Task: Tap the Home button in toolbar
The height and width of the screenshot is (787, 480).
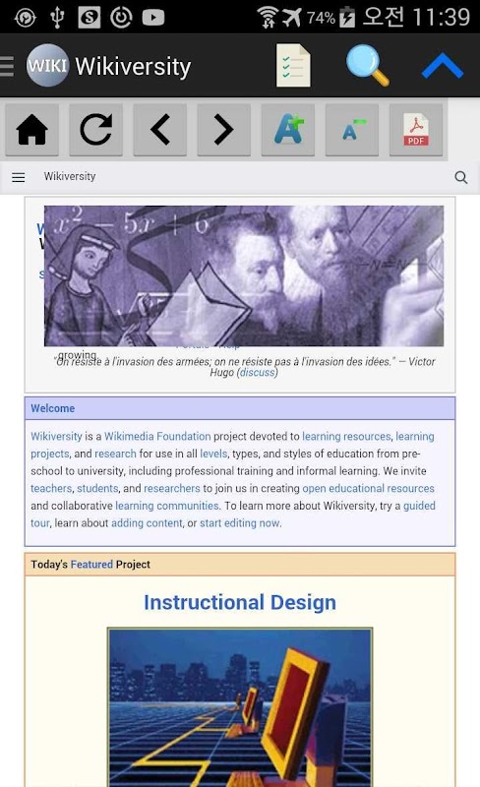Action: point(31,130)
